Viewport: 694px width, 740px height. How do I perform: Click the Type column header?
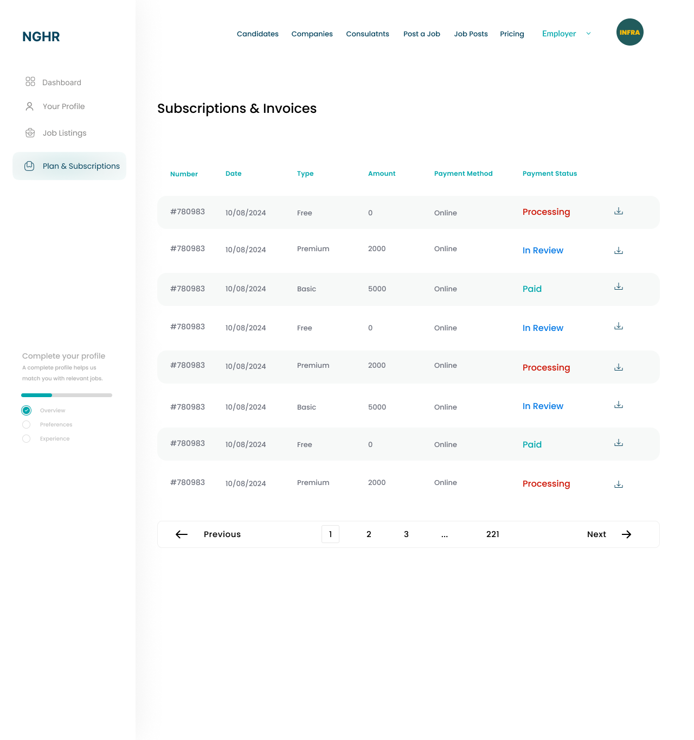pos(305,174)
